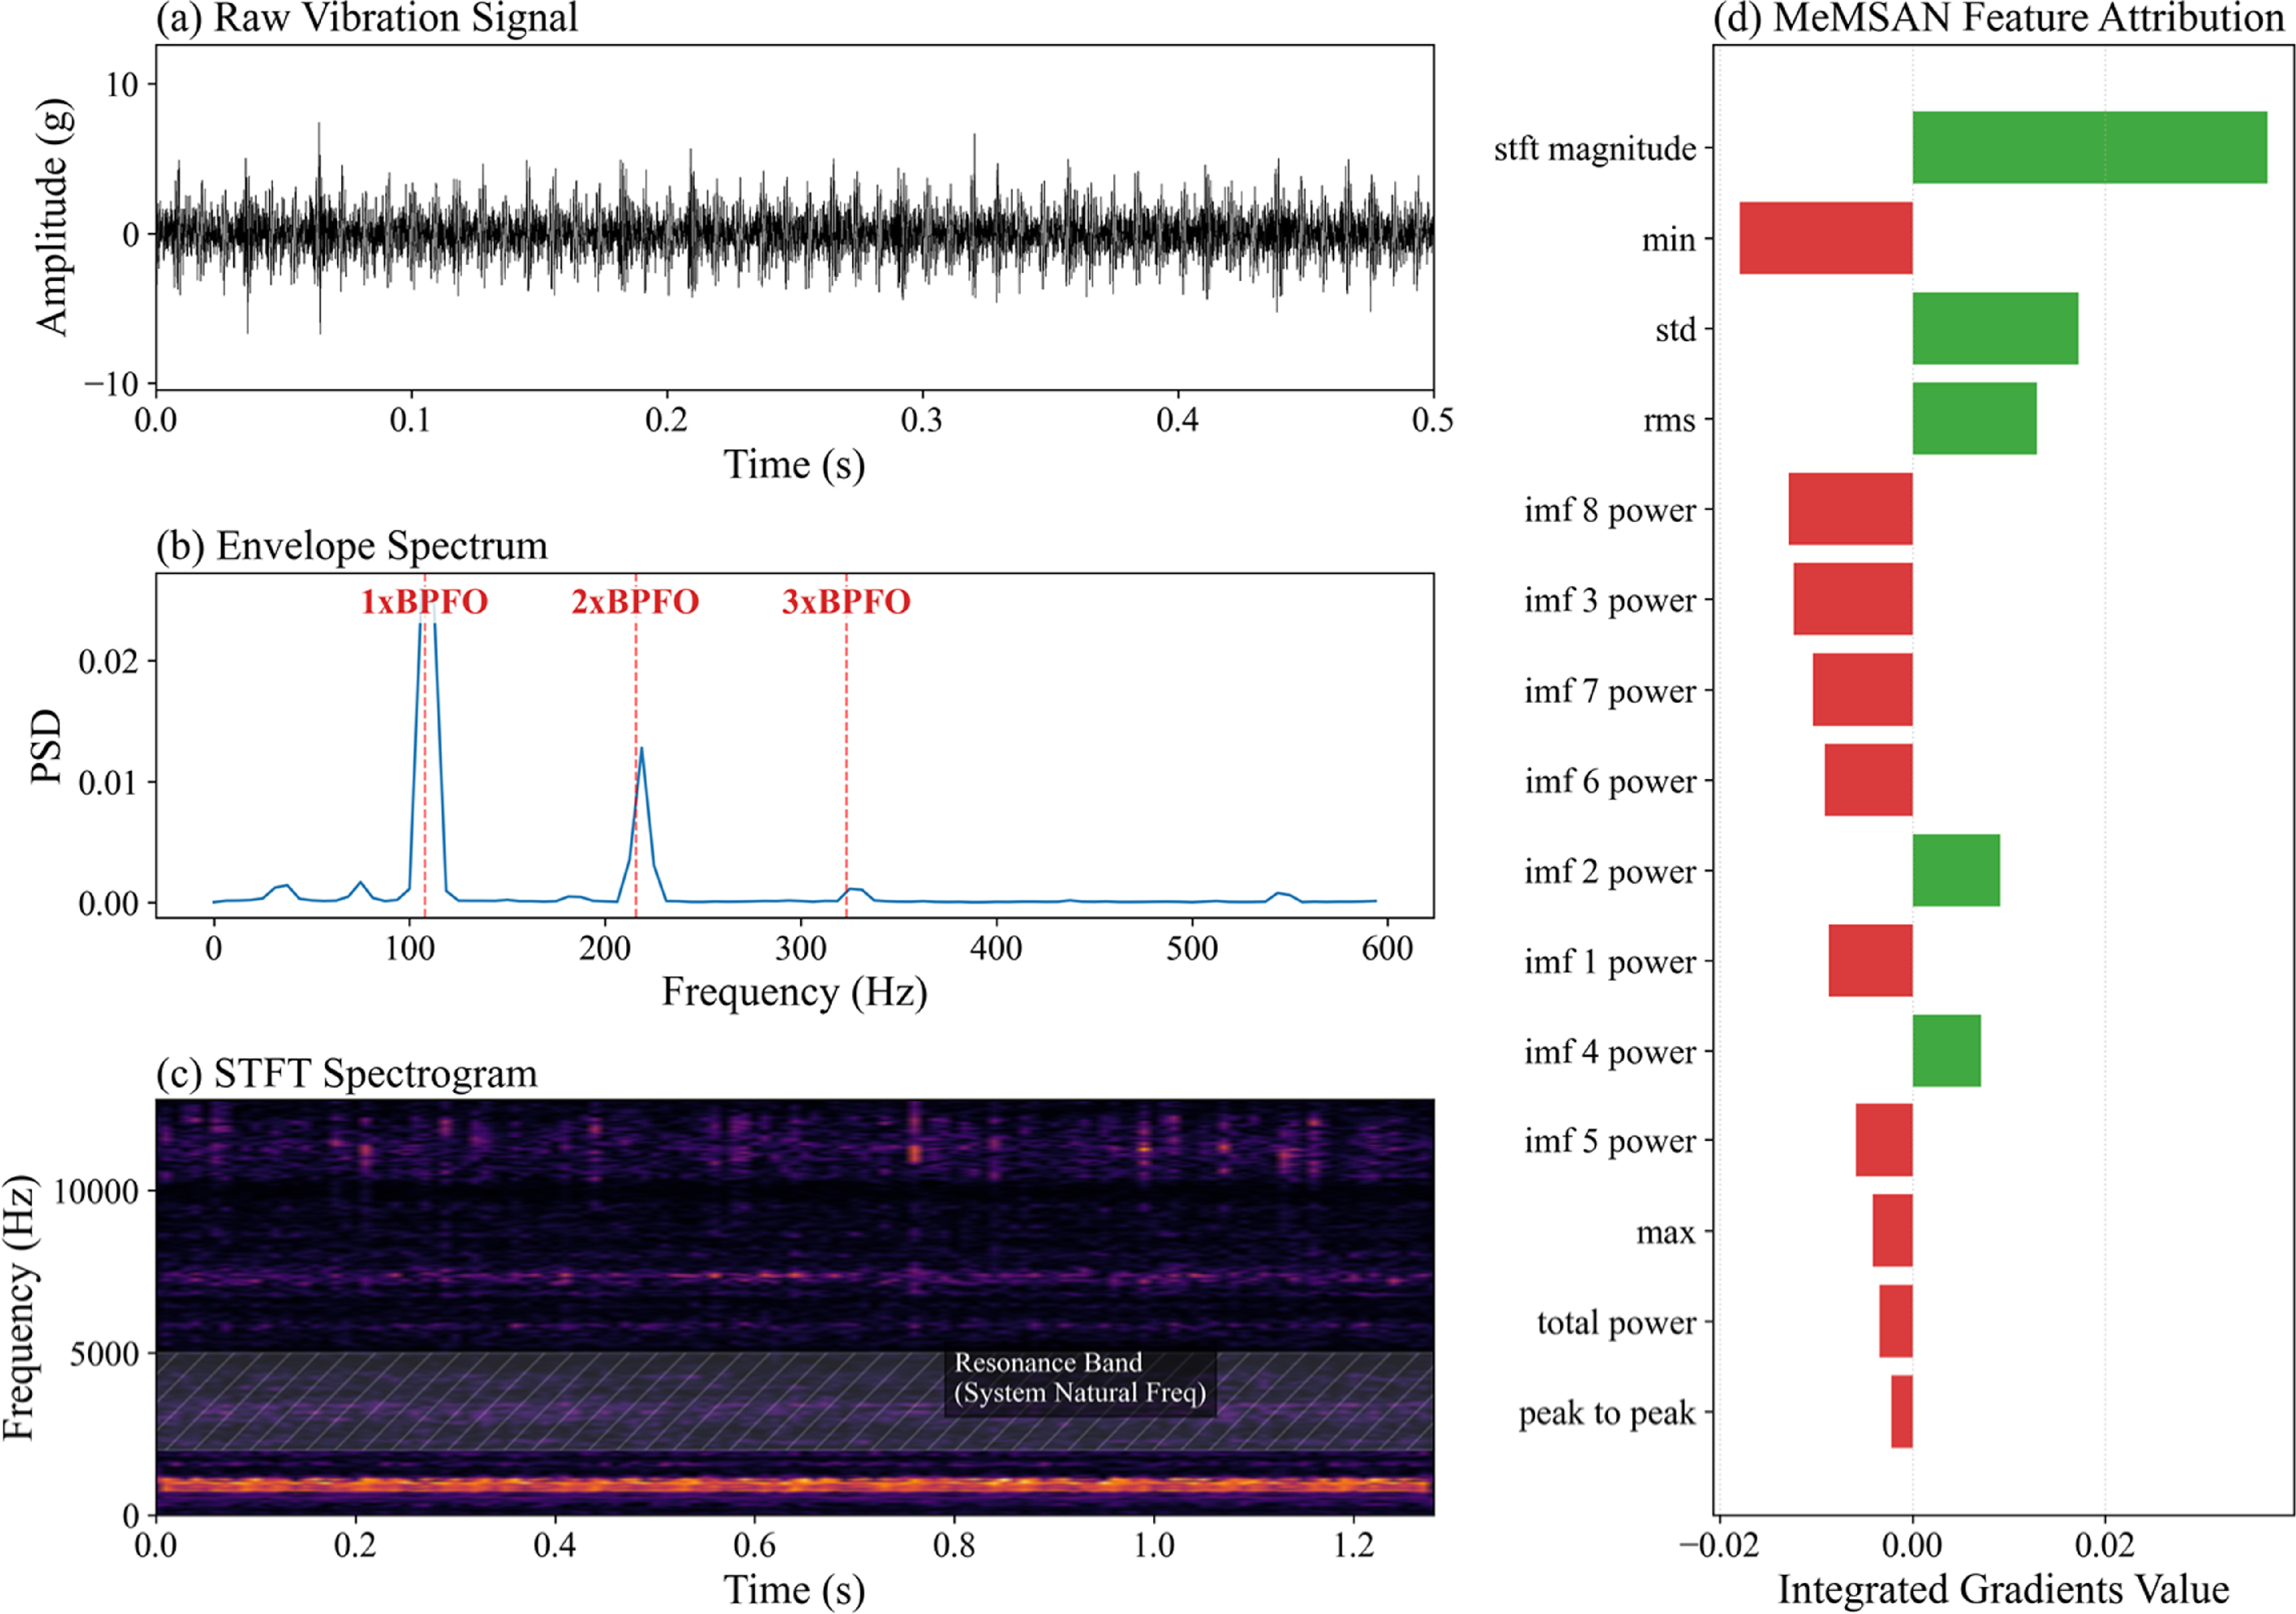Click the 'Frequency (Hz)' label under envelope spectrum

(795, 993)
